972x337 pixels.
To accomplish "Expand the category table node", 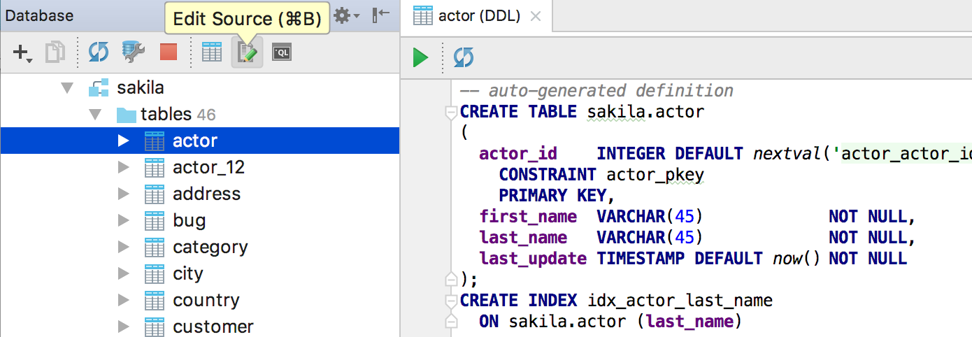I will [124, 248].
